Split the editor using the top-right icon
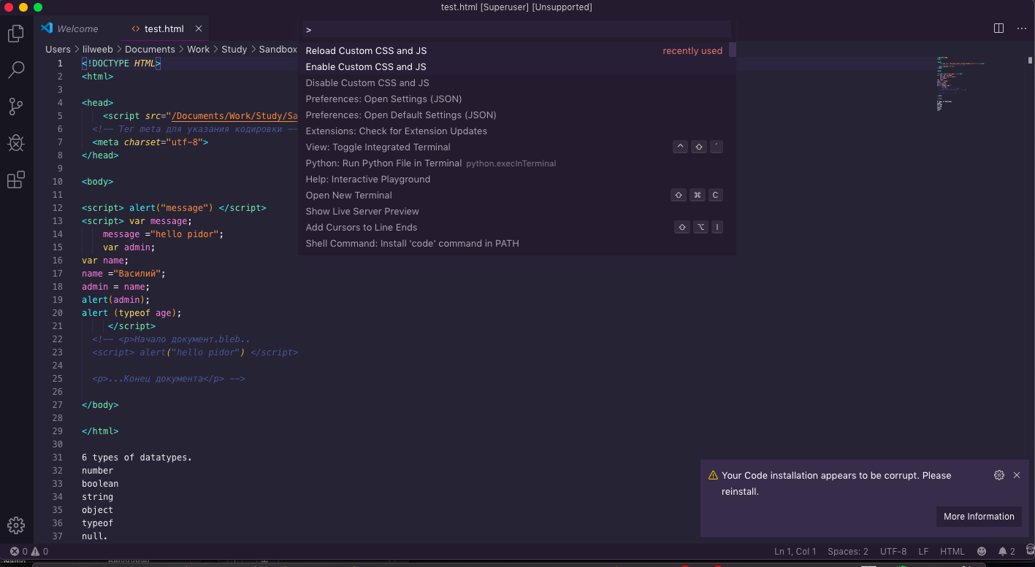 (998, 28)
